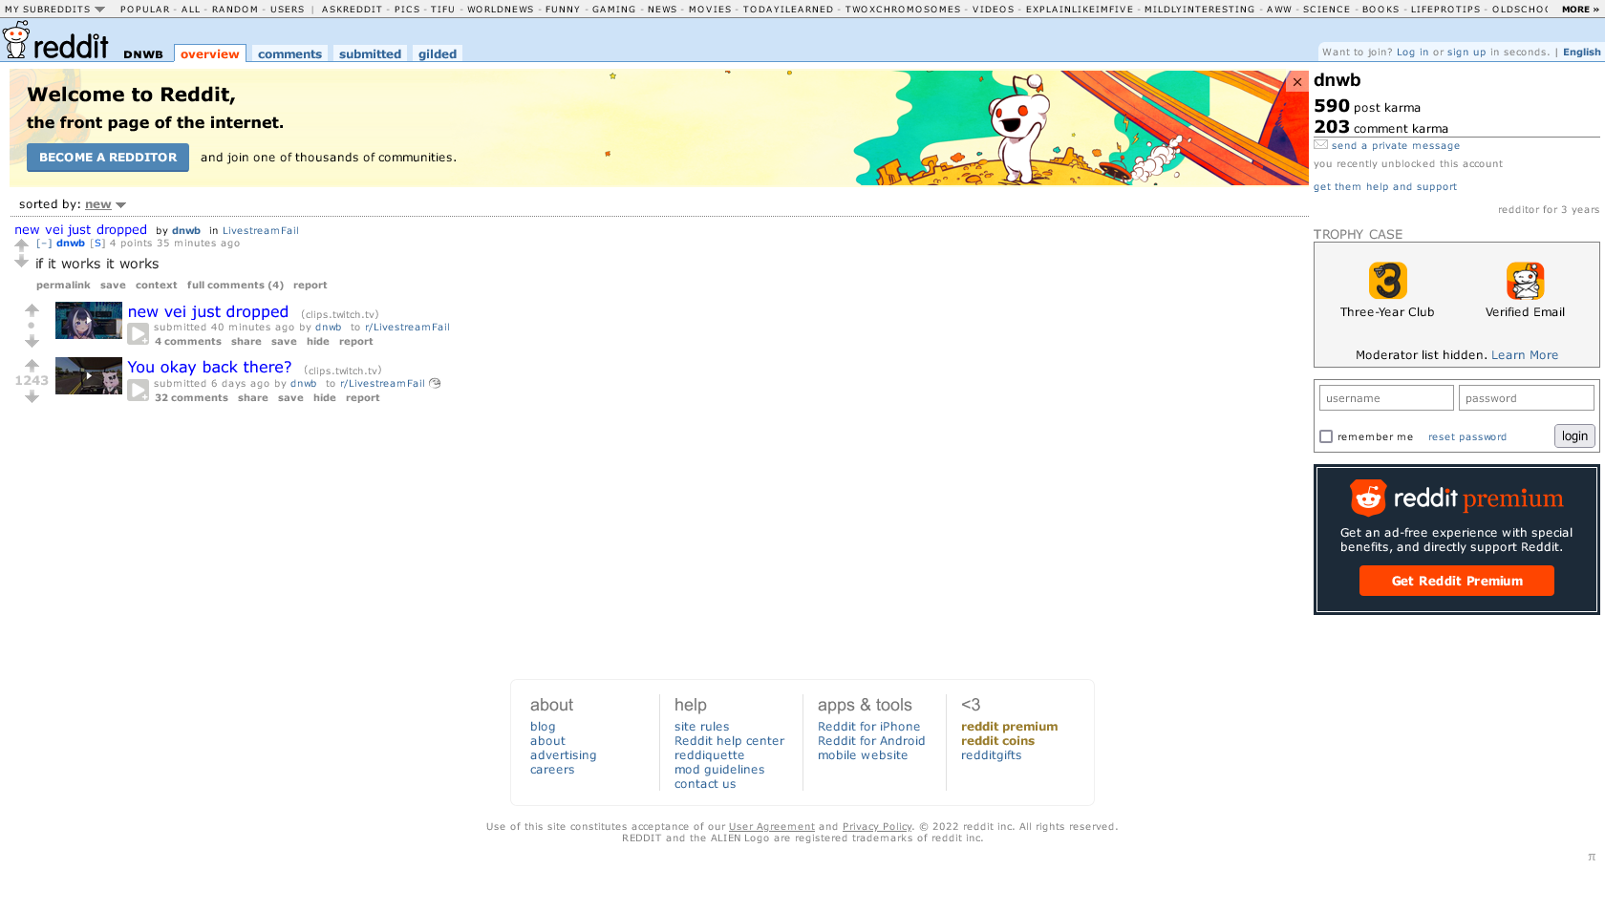Click the pi symbol at page bottom
The image size is (1605, 912).
point(1592,857)
